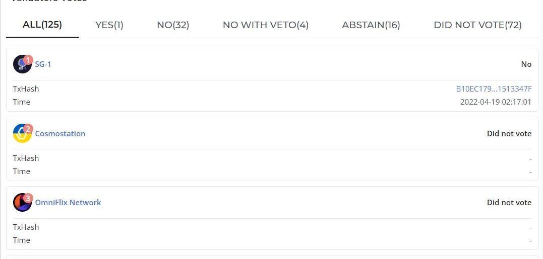This screenshot has height=259, width=543.
Task: Click rank badge number 3
Action: tap(28, 198)
